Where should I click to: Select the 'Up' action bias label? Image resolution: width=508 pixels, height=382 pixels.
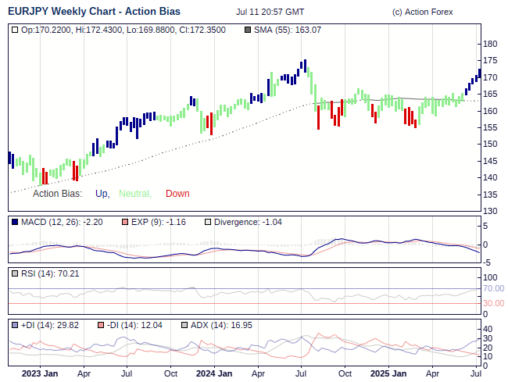tap(102, 194)
